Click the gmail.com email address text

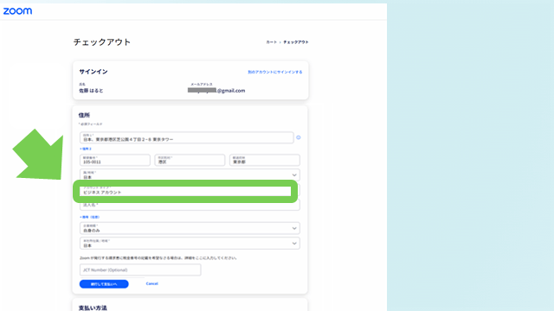[216, 91]
